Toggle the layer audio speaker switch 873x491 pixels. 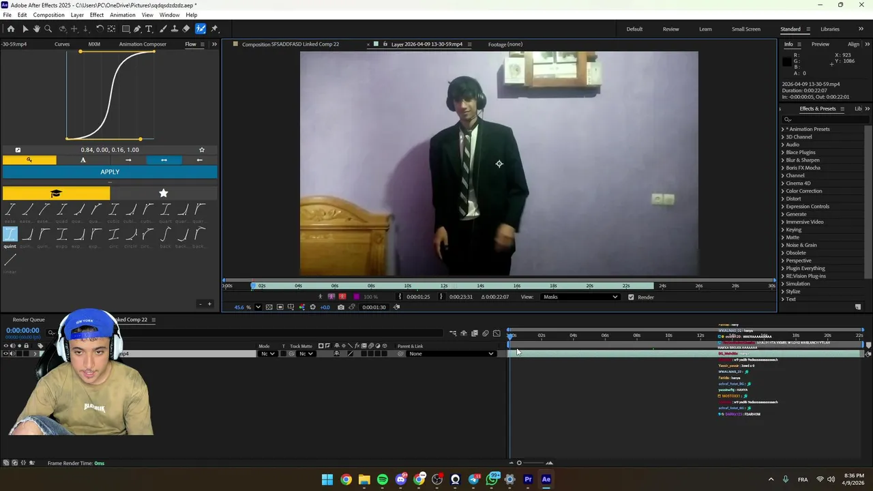[12, 354]
